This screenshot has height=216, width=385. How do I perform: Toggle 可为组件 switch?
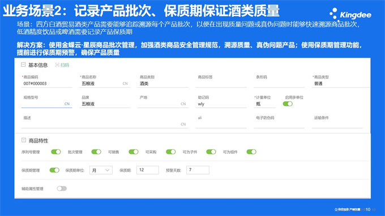(x=251, y=152)
